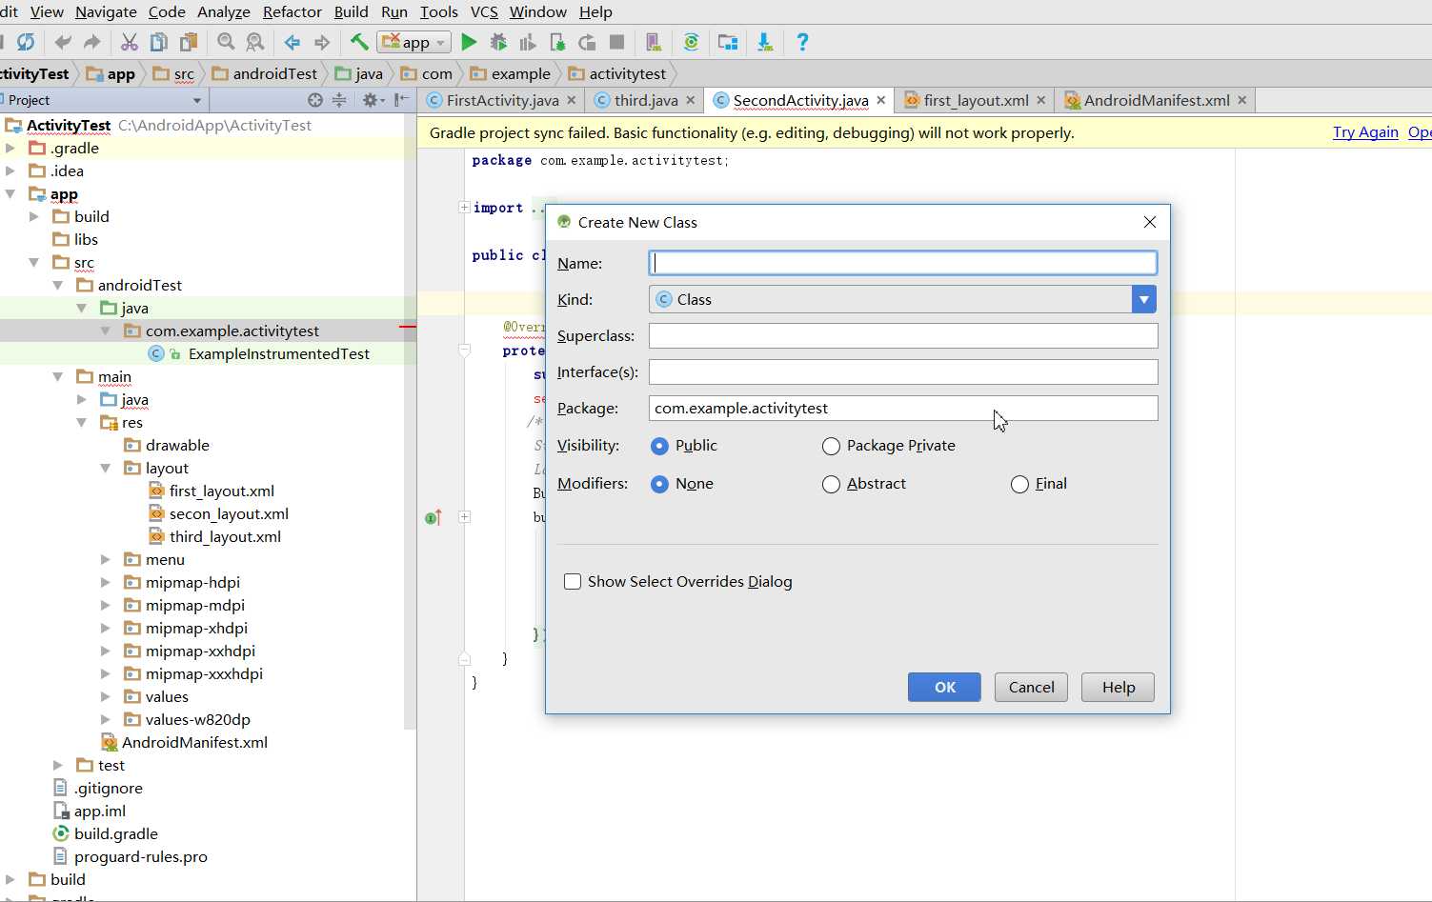Open the Kind dropdown arrow
1432x902 pixels.
[1144, 299]
